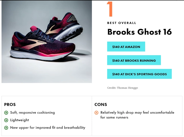Click the CONS heading
Screen dimensions: 184x137
pyautogui.click(x=101, y=105)
